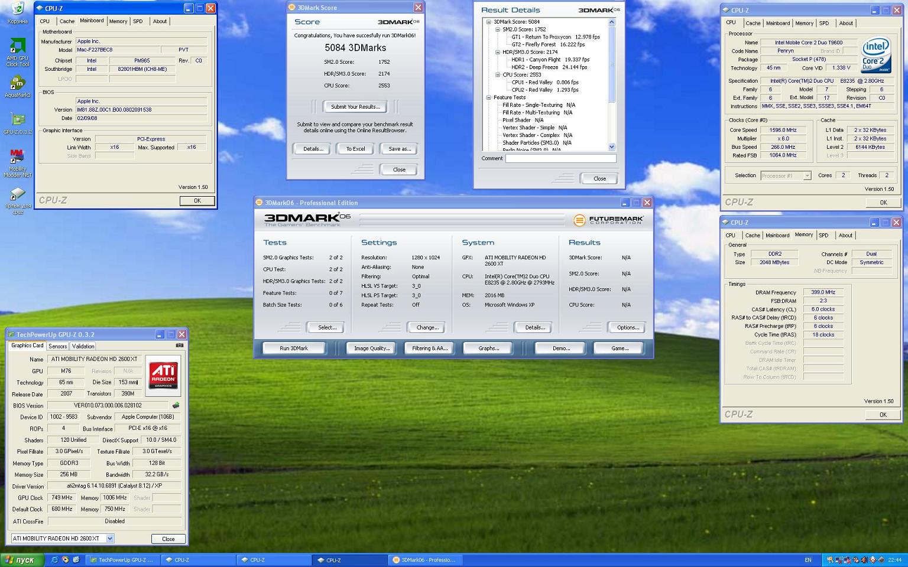Click the Graphs button in 3DMark06
This screenshot has height=567, width=908.
pos(488,348)
